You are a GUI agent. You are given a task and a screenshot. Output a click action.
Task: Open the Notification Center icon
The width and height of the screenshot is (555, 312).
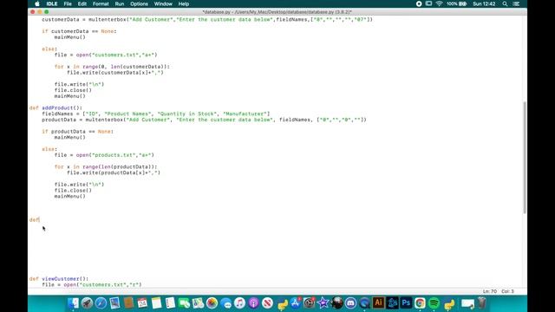(517, 3)
